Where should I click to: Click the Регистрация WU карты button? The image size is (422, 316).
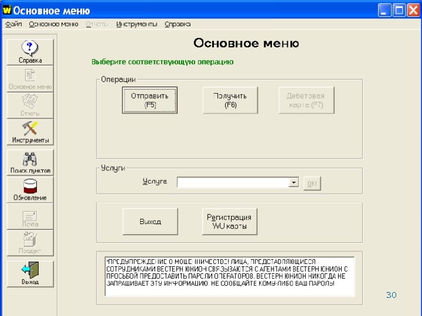coord(230,222)
